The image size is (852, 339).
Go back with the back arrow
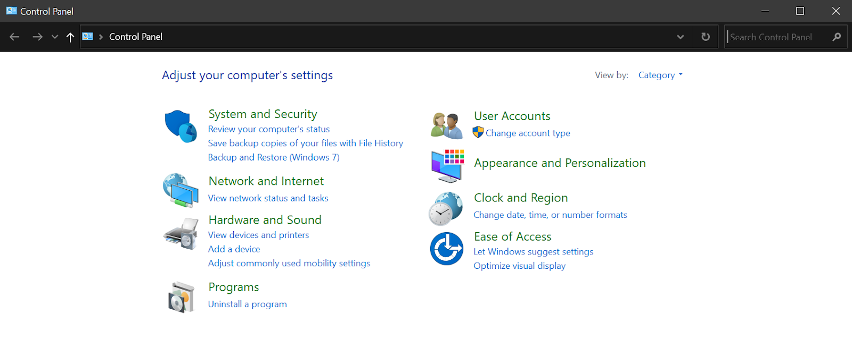(x=14, y=37)
